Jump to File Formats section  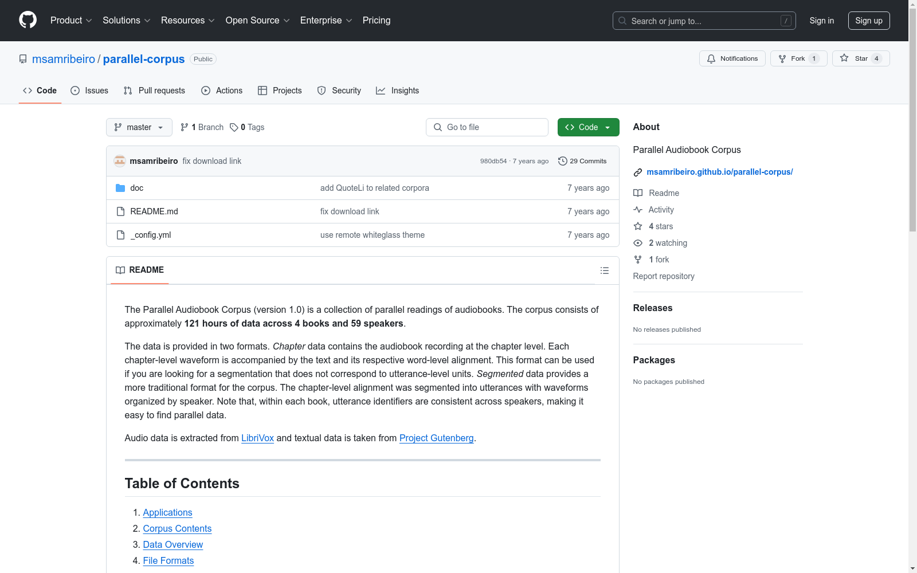168,560
